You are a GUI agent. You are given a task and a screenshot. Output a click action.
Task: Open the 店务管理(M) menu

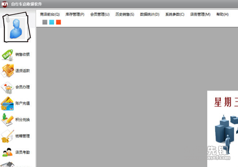(x=200, y=15)
